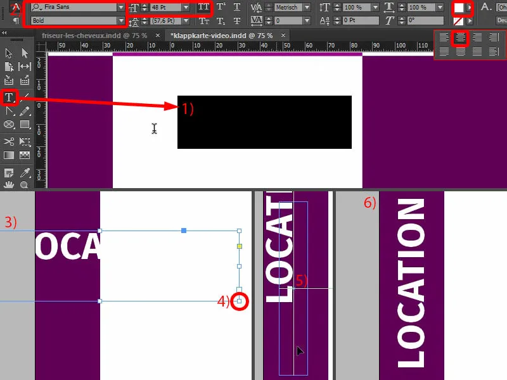Image resolution: width=507 pixels, height=380 pixels.
Task: Align text left
Action: click(x=444, y=37)
